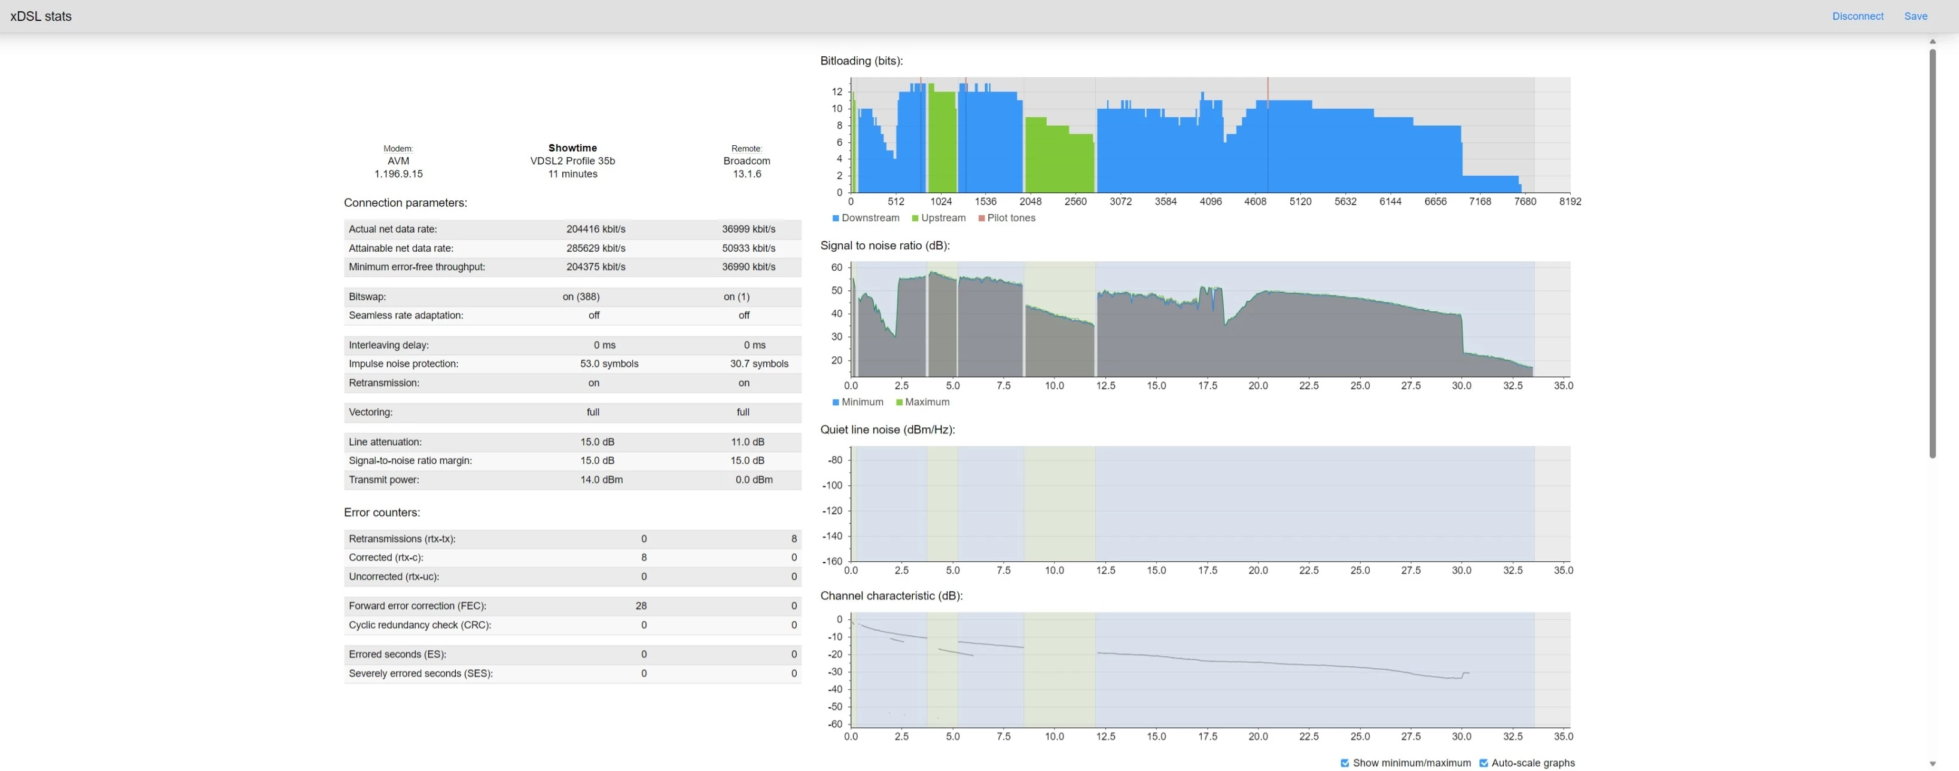Click inside the Bitloading bar chart
The height and width of the screenshot is (771, 1959).
coord(1209,135)
